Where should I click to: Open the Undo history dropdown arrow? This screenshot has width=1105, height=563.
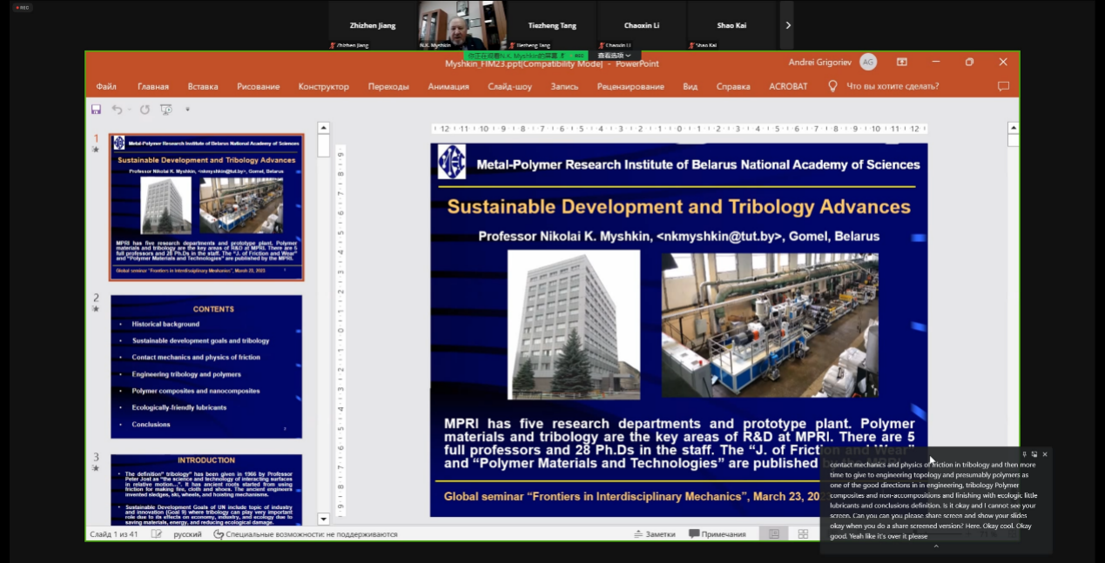point(129,110)
